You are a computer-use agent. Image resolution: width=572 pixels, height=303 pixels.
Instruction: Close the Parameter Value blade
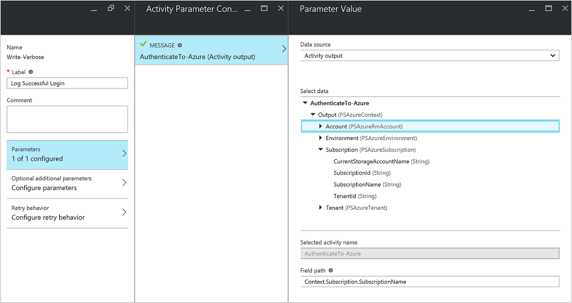pos(565,8)
